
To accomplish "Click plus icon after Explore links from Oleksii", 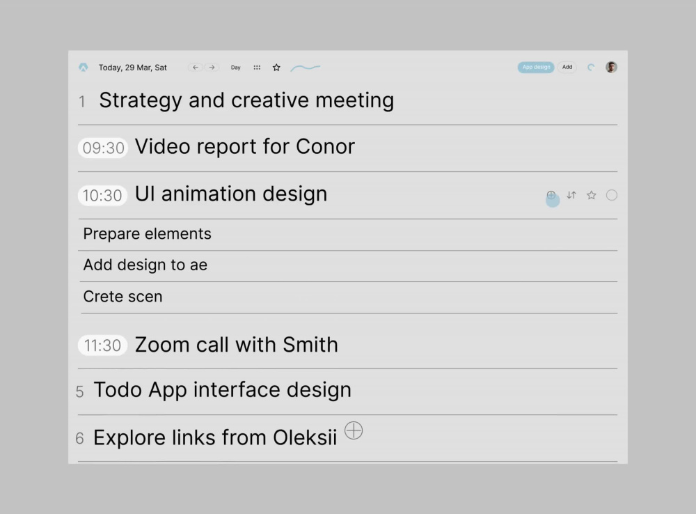I will point(354,430).
